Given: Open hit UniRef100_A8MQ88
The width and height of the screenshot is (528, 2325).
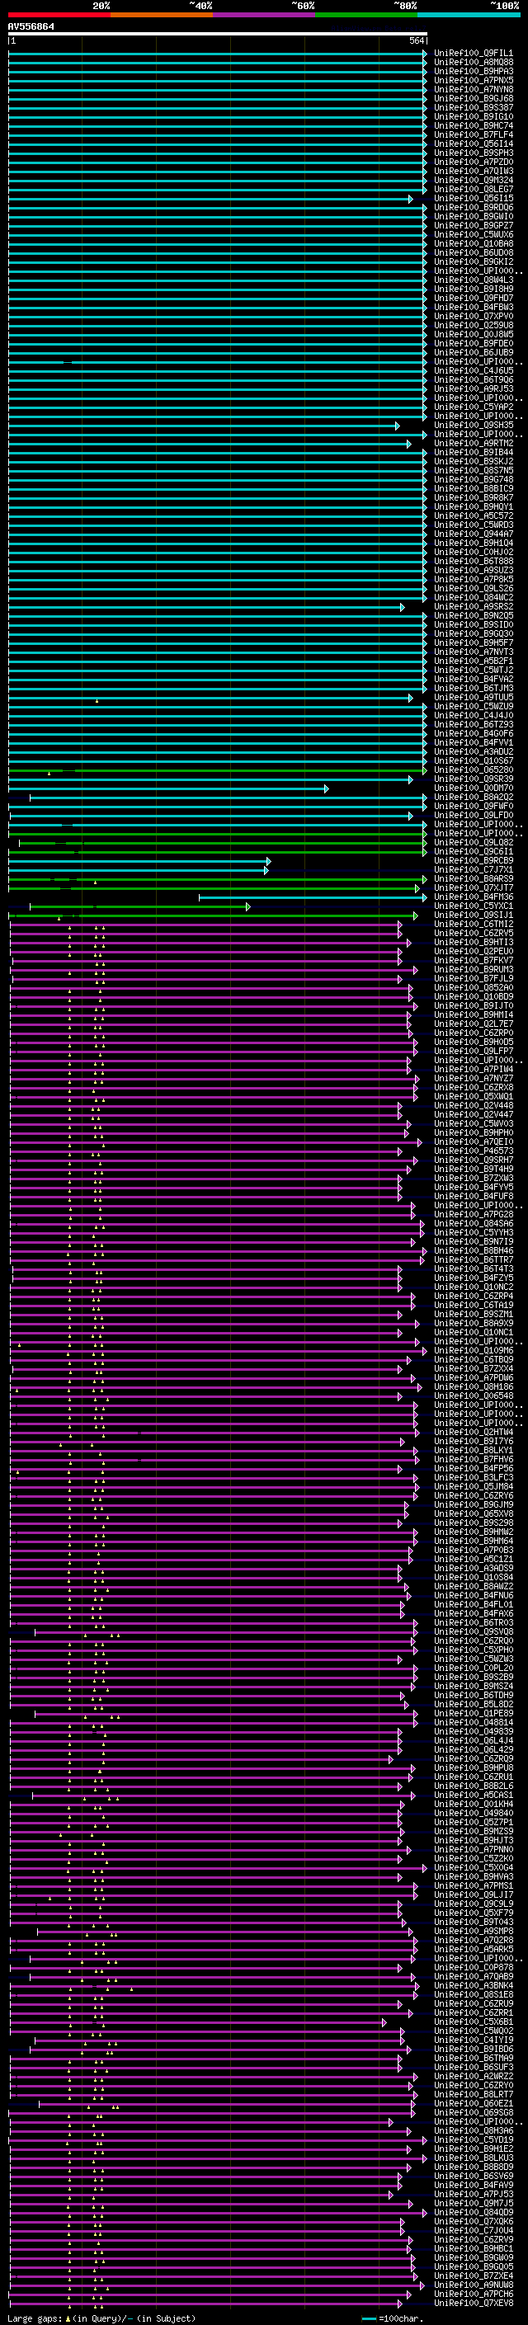Looking at the screenshot, I should (474, 63).
